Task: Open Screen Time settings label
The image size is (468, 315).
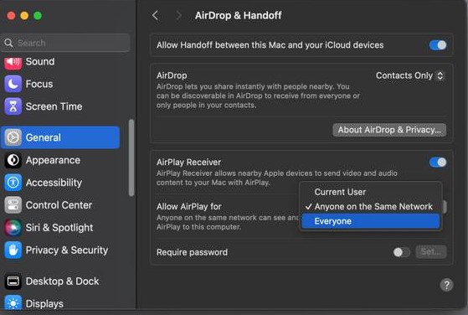Action: pos(54,106)
